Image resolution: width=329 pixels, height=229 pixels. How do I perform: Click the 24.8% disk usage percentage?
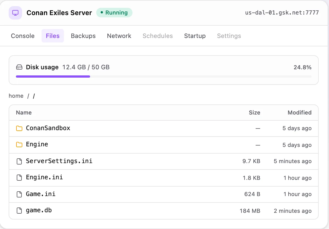(x=303, y=67)
